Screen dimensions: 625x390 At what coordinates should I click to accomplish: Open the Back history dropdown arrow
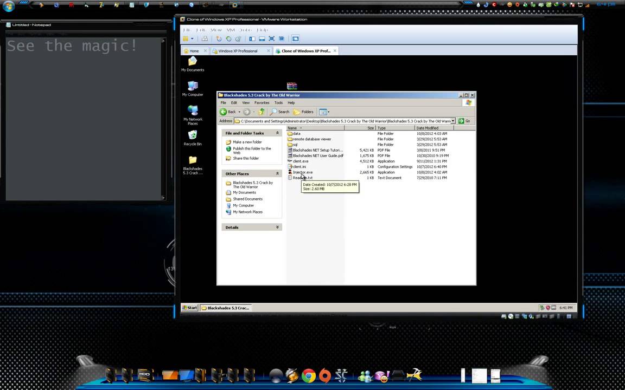239,112
